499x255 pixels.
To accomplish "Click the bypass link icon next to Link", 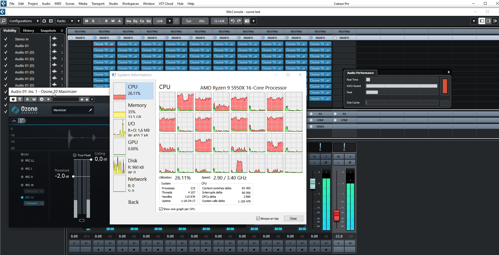I will tap(176, 21).
